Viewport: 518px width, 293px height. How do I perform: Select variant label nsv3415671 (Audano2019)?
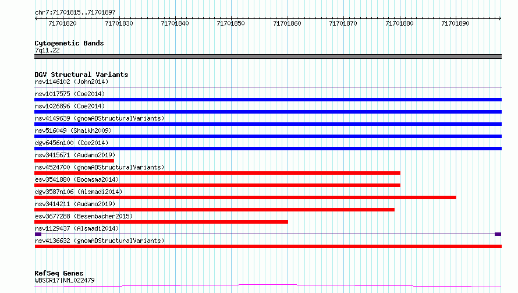tap(75, 155)
